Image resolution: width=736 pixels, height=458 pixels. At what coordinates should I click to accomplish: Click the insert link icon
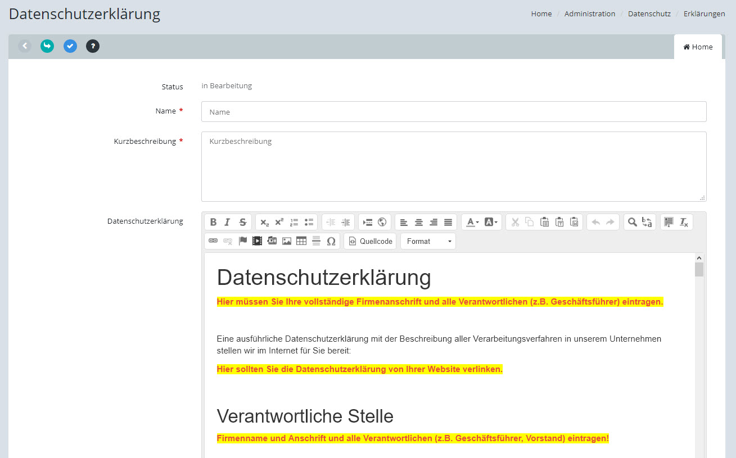pos(213,241)
